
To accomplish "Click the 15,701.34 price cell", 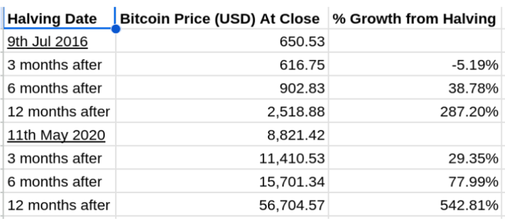I will [291, 182].
